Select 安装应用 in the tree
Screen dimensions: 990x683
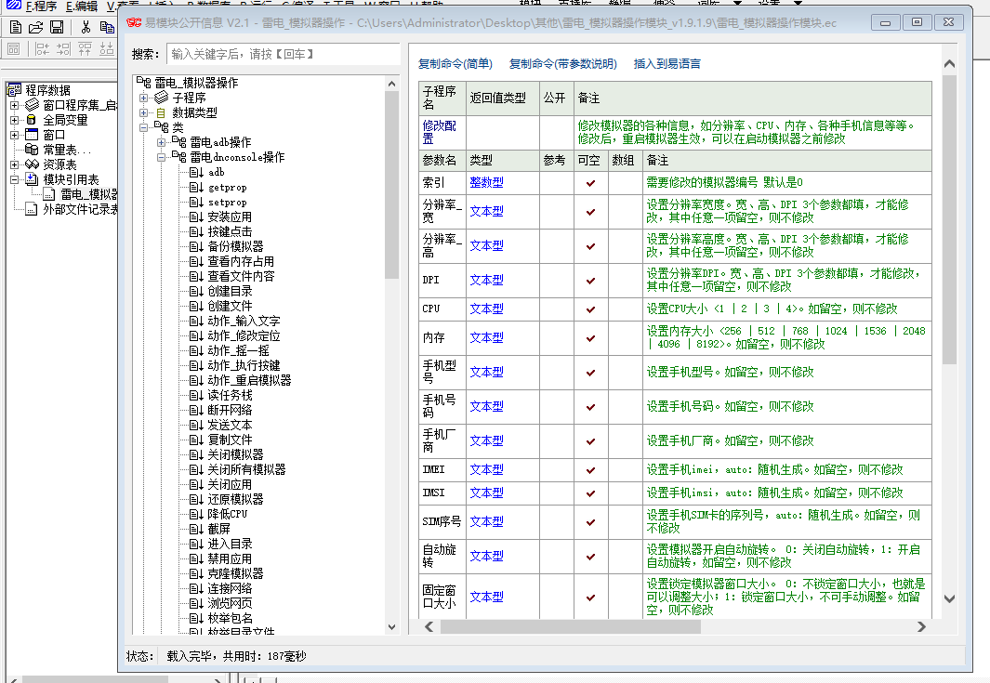230,217
